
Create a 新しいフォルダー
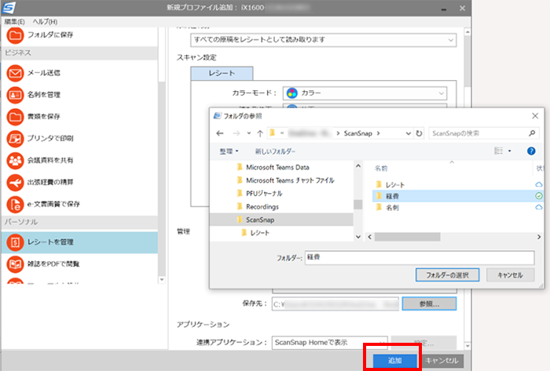point(275,151)
